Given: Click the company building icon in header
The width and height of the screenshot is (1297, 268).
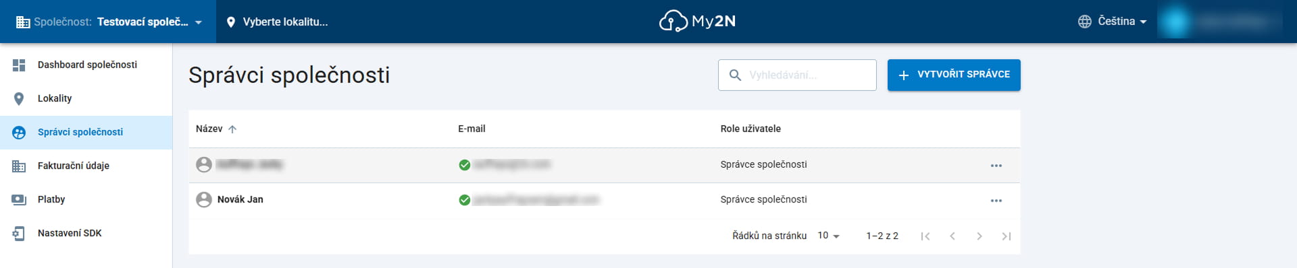Looking at the screenshot, I should 23,22.
